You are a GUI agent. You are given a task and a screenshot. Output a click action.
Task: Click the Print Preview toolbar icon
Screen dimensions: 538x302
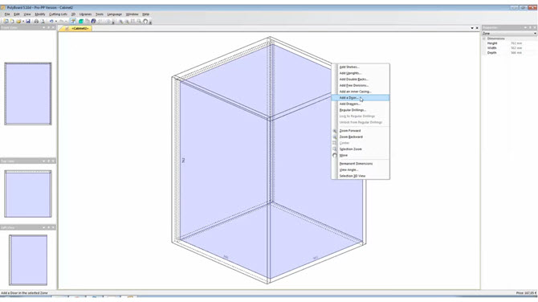[x=43, y=21]
